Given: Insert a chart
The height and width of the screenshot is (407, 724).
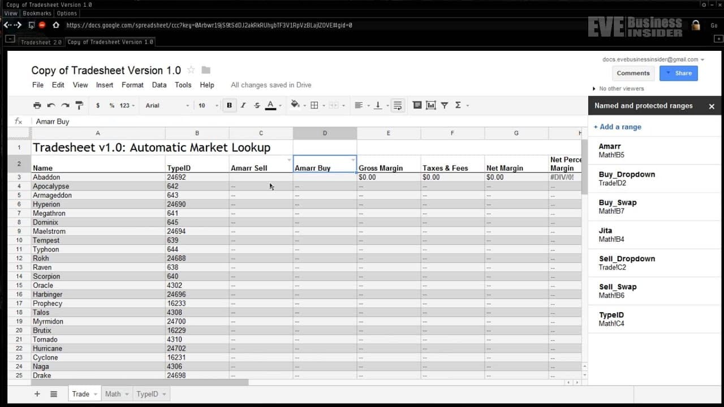Looking at the screenshot, I should [431, 105].
